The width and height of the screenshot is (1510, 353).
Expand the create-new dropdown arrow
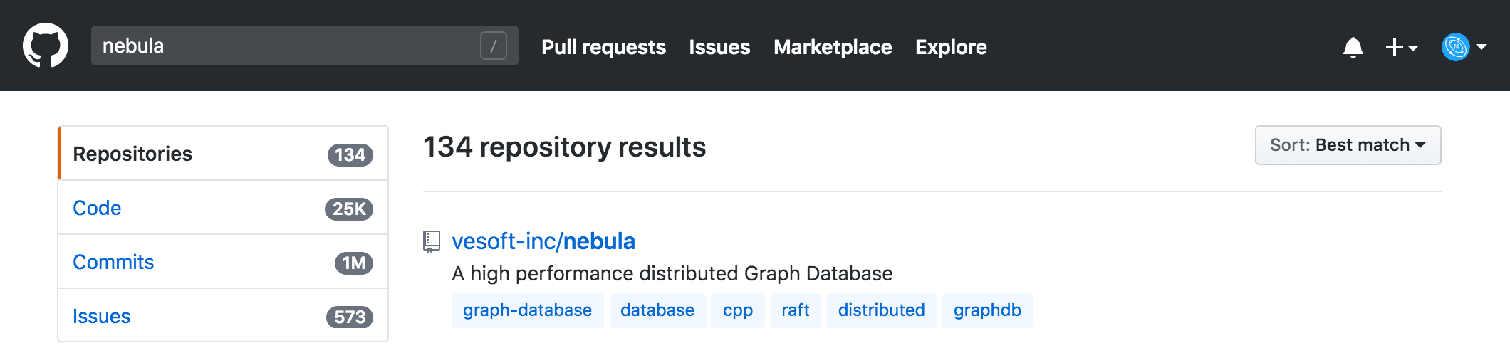(x=1413, y=48)
